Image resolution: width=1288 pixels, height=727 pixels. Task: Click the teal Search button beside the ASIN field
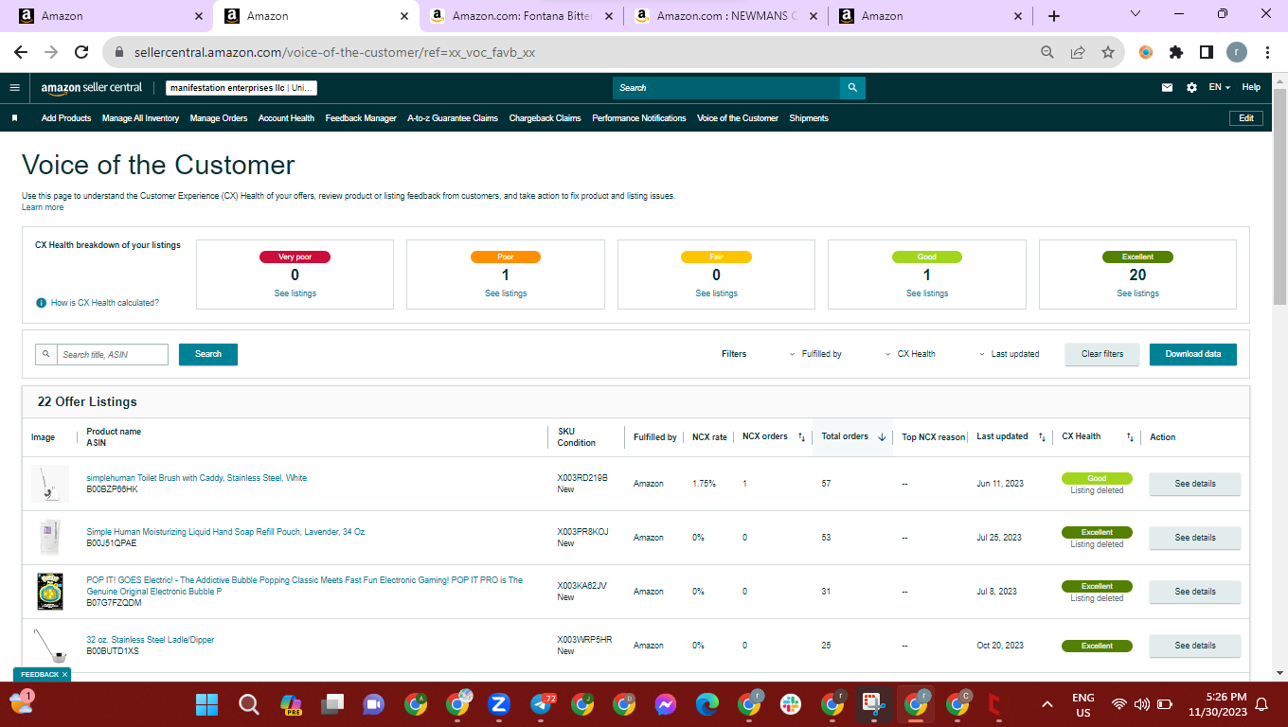coord(208,354)
